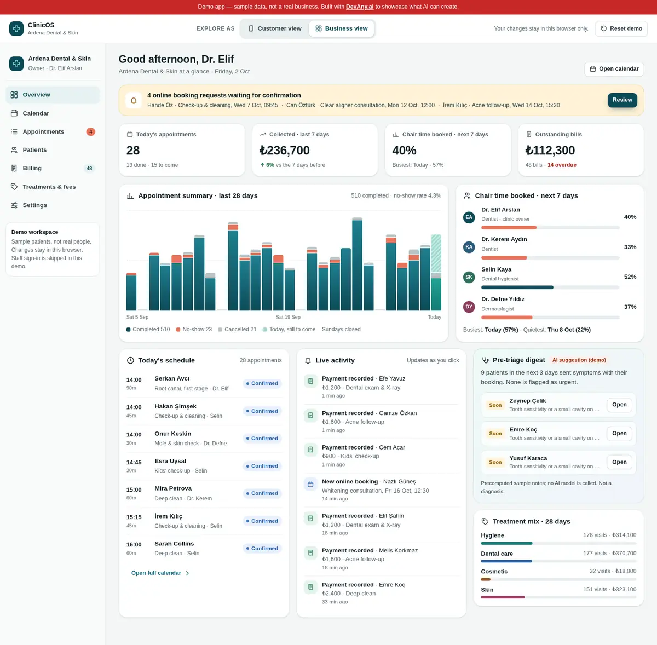Click chart icon beside Appointment summary heading
Viewport: 657px width, 645px height.
130,195
